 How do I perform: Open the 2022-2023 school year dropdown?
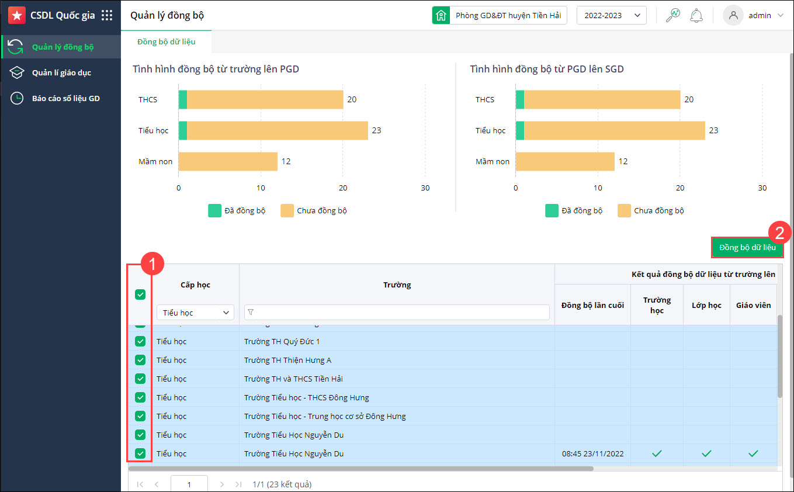tap(611, 16)
